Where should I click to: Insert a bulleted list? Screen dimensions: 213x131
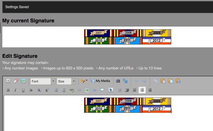point(56,90)
